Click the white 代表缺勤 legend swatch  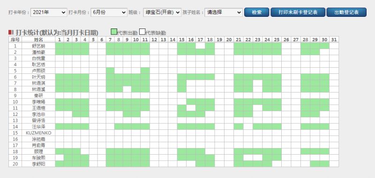[142, 32]
